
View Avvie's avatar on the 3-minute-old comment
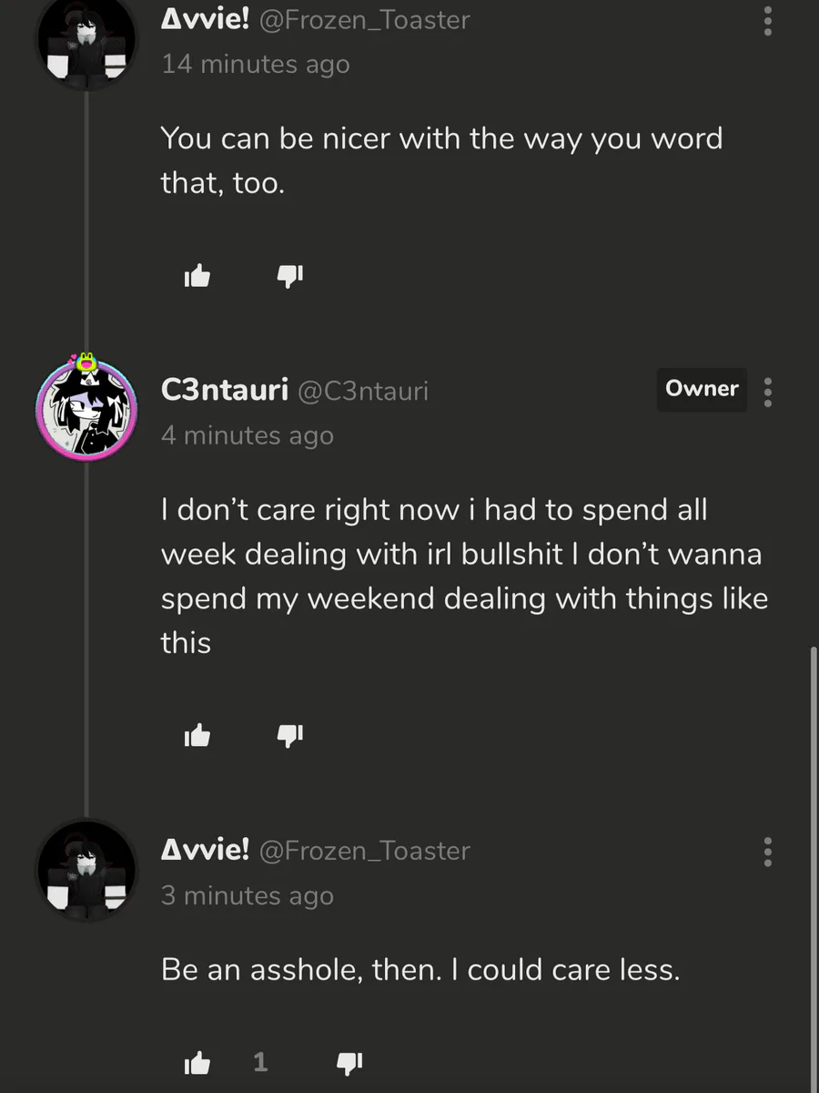pos(86,870)
